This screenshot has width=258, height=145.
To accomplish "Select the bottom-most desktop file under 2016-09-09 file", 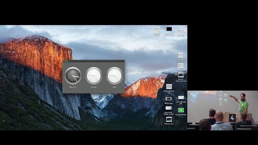I will [x=169, y=119].
